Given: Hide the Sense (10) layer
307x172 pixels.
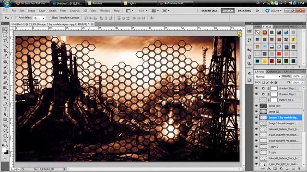Looking at the screenshot, I should (256, 106).
